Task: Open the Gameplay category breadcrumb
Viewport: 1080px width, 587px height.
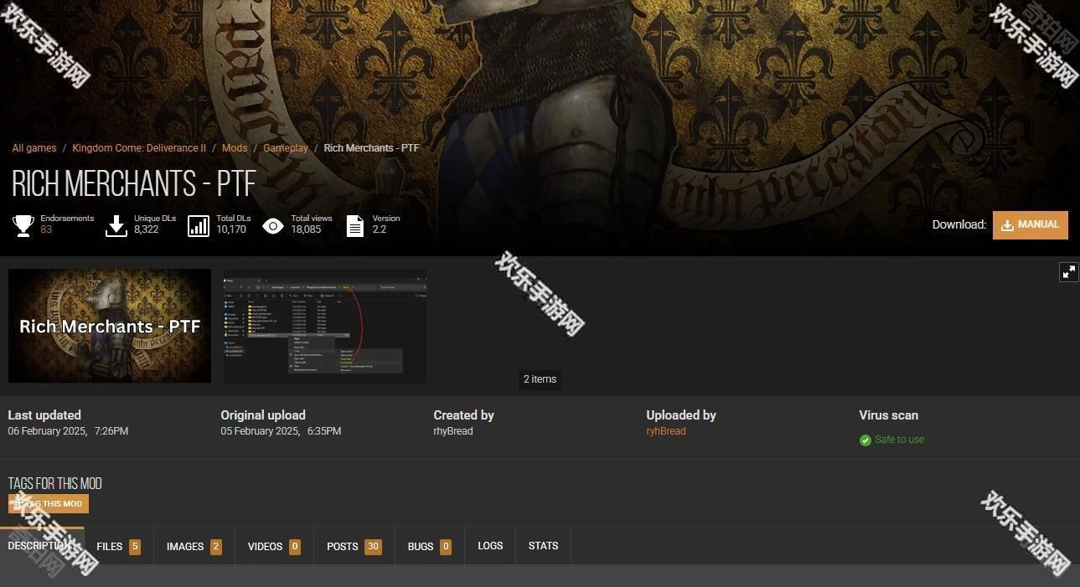Action: pos(286,148)
